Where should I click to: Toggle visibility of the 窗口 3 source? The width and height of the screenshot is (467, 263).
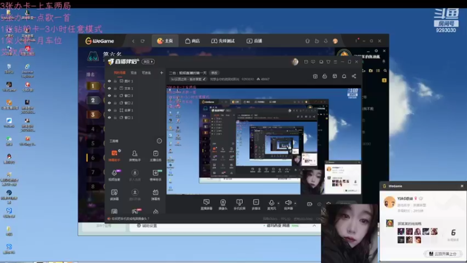point(109,95)
